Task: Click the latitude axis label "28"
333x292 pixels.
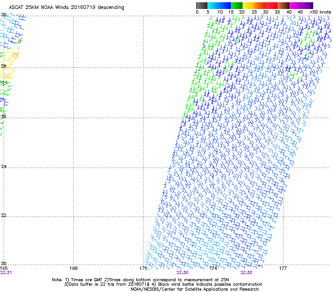Action: [4, 66]
